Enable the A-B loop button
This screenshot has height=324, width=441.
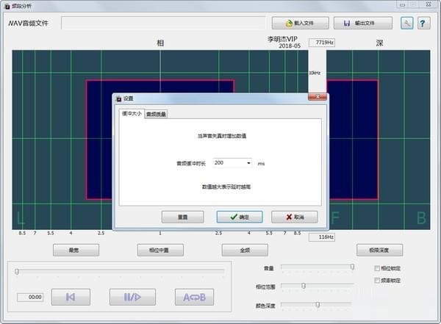[194, 297]
